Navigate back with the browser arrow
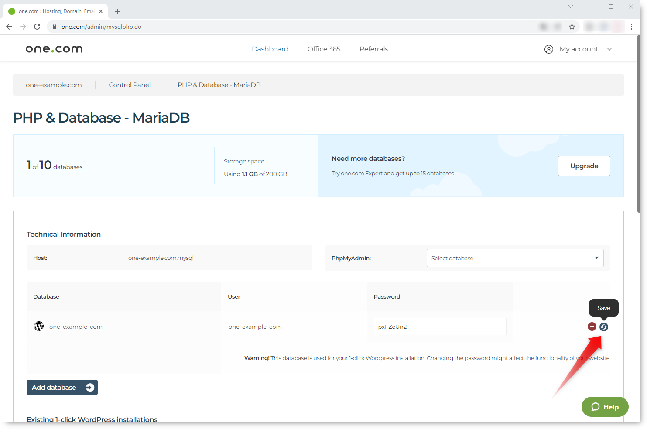Viewport: 647px width, 429px height. click(x=9, y=26)
